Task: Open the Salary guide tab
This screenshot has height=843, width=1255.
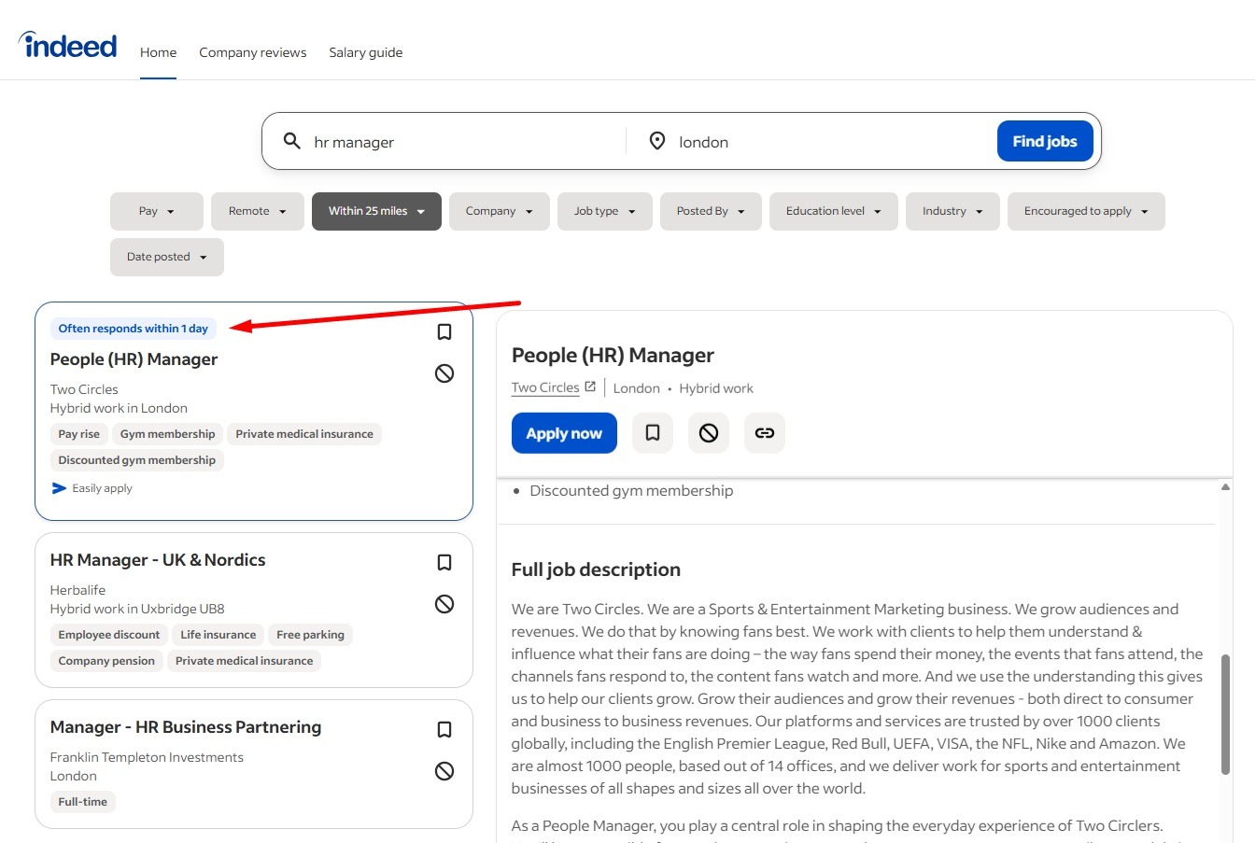Action: pyautogui.click(x=366, y=52)
